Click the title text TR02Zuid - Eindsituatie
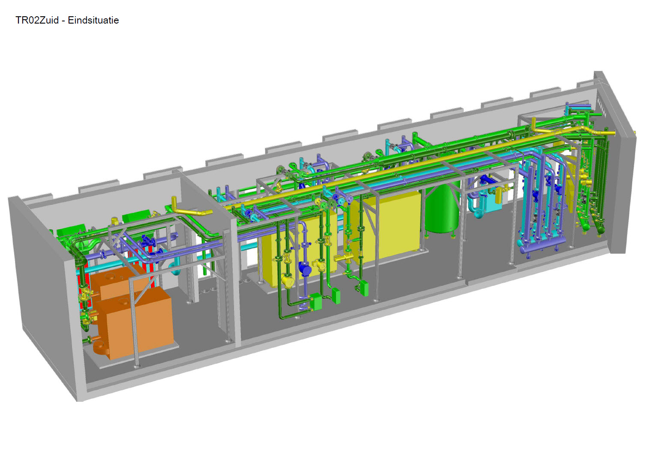This screenshot has height=463, width=654. point(67,20)
